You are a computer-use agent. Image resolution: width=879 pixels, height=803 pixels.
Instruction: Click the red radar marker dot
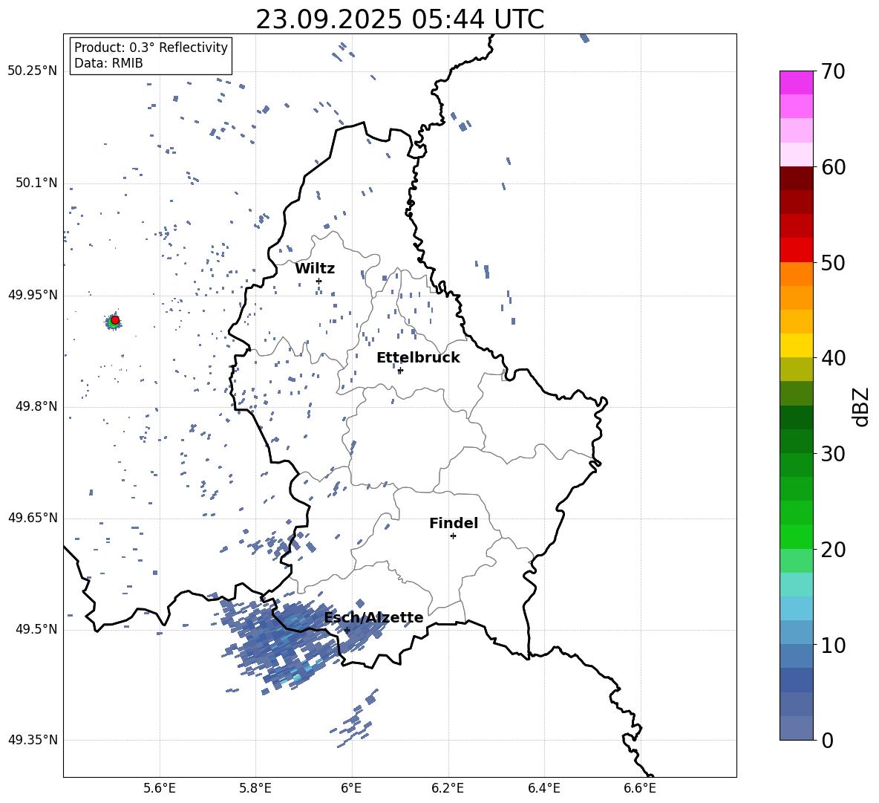point(115,320)
